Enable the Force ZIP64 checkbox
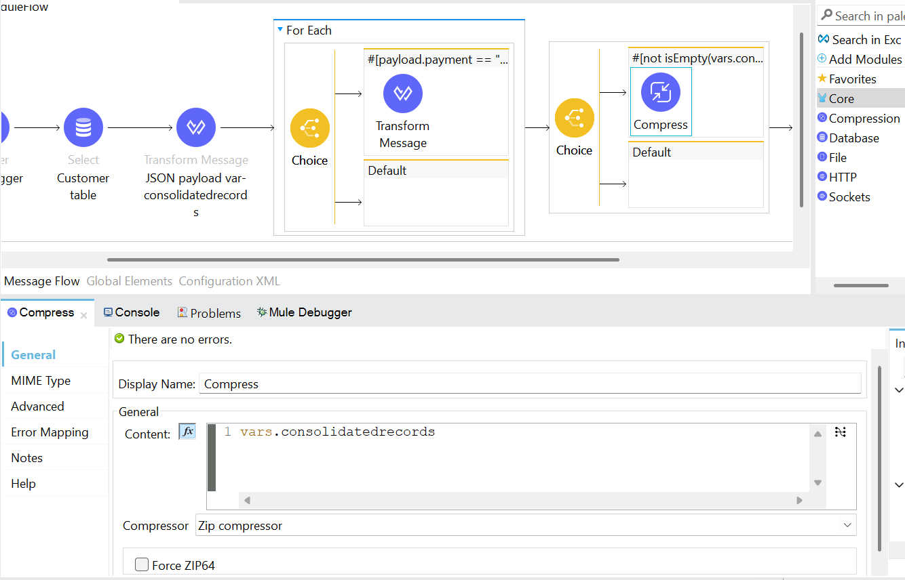The image size is (905, 580). click(x=142, y=564)
